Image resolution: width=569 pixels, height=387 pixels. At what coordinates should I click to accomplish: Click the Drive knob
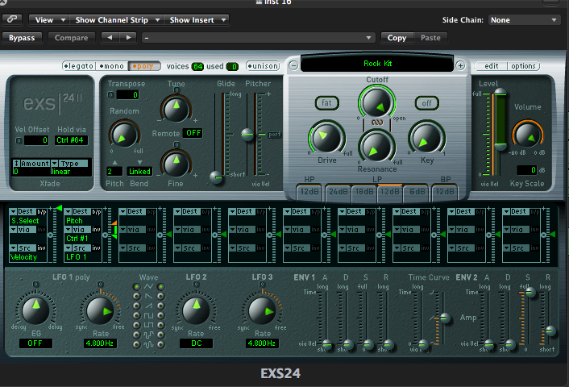(x=326, y=139)
